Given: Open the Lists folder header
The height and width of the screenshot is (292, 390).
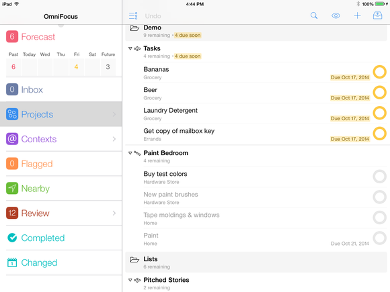Looking at the screenshot, I should tap(256, 262).
